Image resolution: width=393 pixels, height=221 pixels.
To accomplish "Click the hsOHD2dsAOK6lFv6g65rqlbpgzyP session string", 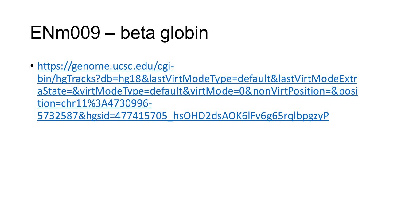I will pyautogui.click(x=251, y=117).
